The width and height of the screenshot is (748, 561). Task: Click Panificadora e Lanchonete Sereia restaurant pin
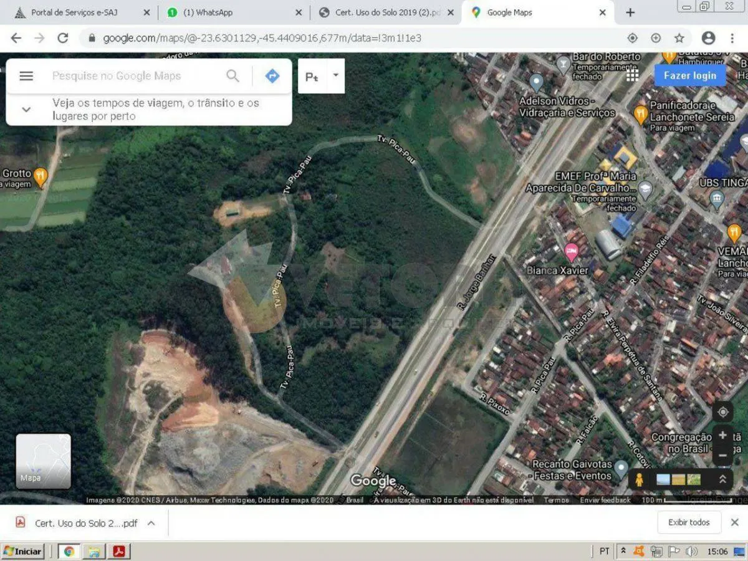(x=640, y=114)
